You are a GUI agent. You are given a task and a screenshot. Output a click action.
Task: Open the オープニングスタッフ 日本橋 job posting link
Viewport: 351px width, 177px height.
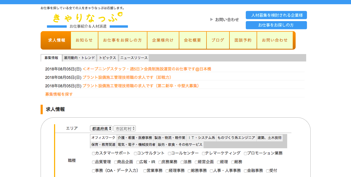tap(147, 69)
